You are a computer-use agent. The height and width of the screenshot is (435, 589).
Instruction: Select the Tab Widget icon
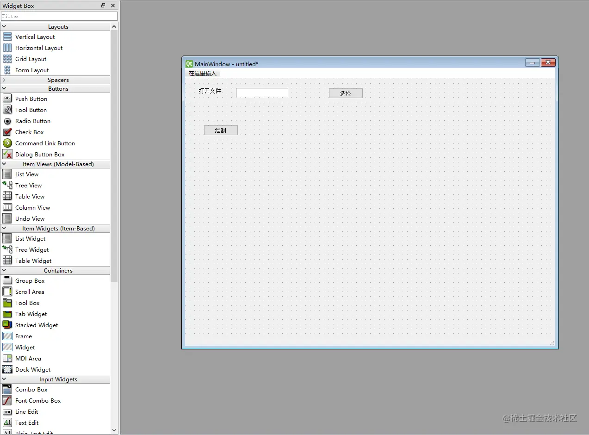[x=7, y=314]
